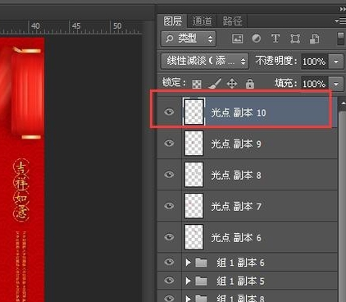346x302 pixels.
Task: Hide the 光点 副本 8 layer
Action: (x=169, y=174)
